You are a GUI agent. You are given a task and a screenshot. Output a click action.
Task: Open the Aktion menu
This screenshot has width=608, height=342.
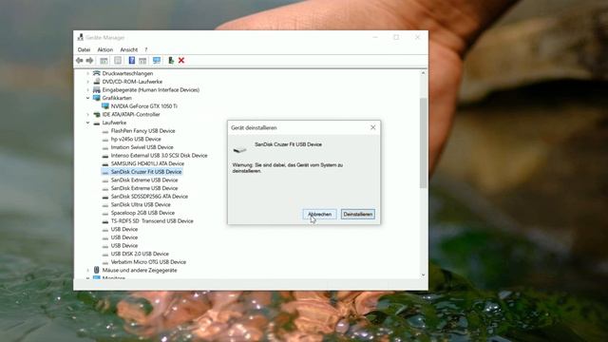105,49
